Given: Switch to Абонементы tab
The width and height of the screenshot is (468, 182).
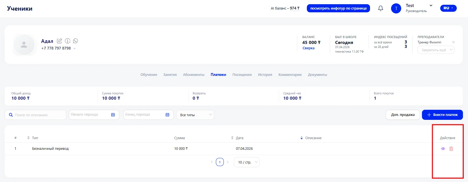Looking at the screenshot, I should (x=194, y=75).
